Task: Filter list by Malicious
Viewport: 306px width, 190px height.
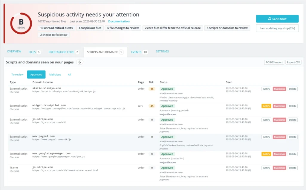Action: point(55,74)
